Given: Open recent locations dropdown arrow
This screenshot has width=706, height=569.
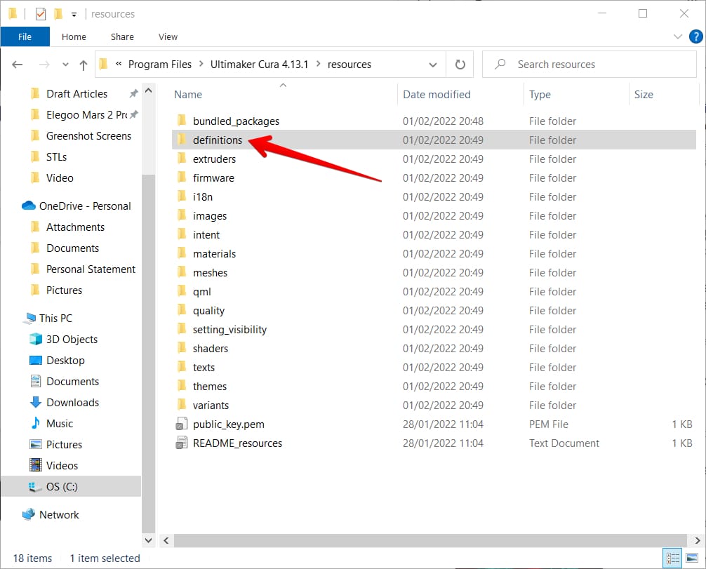Looking at the screenshot, I should [x=65, y=65].
